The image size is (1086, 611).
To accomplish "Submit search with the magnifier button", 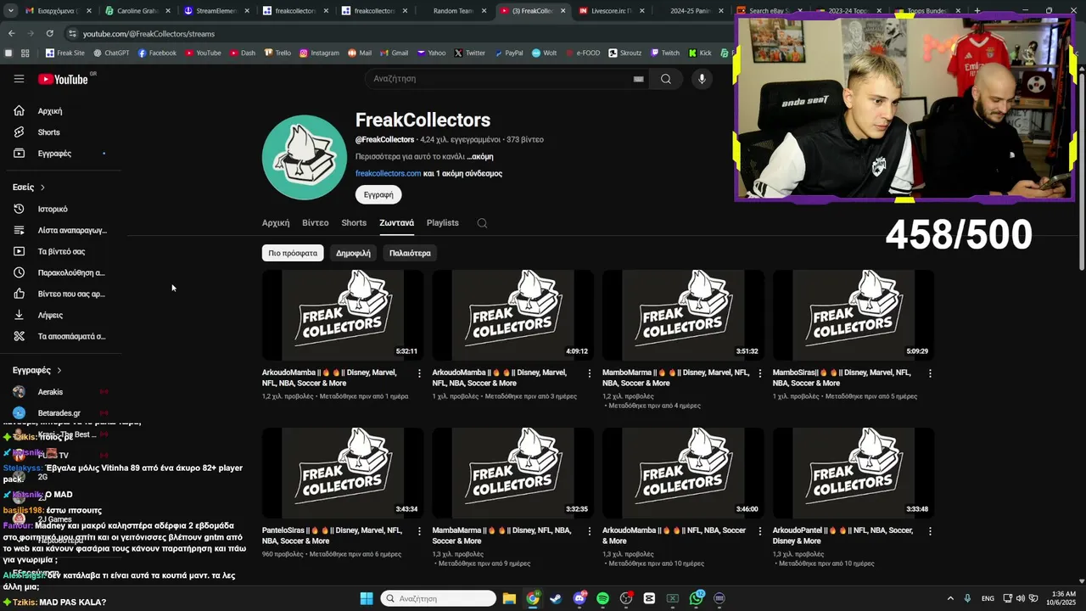I will pos(666,79).
